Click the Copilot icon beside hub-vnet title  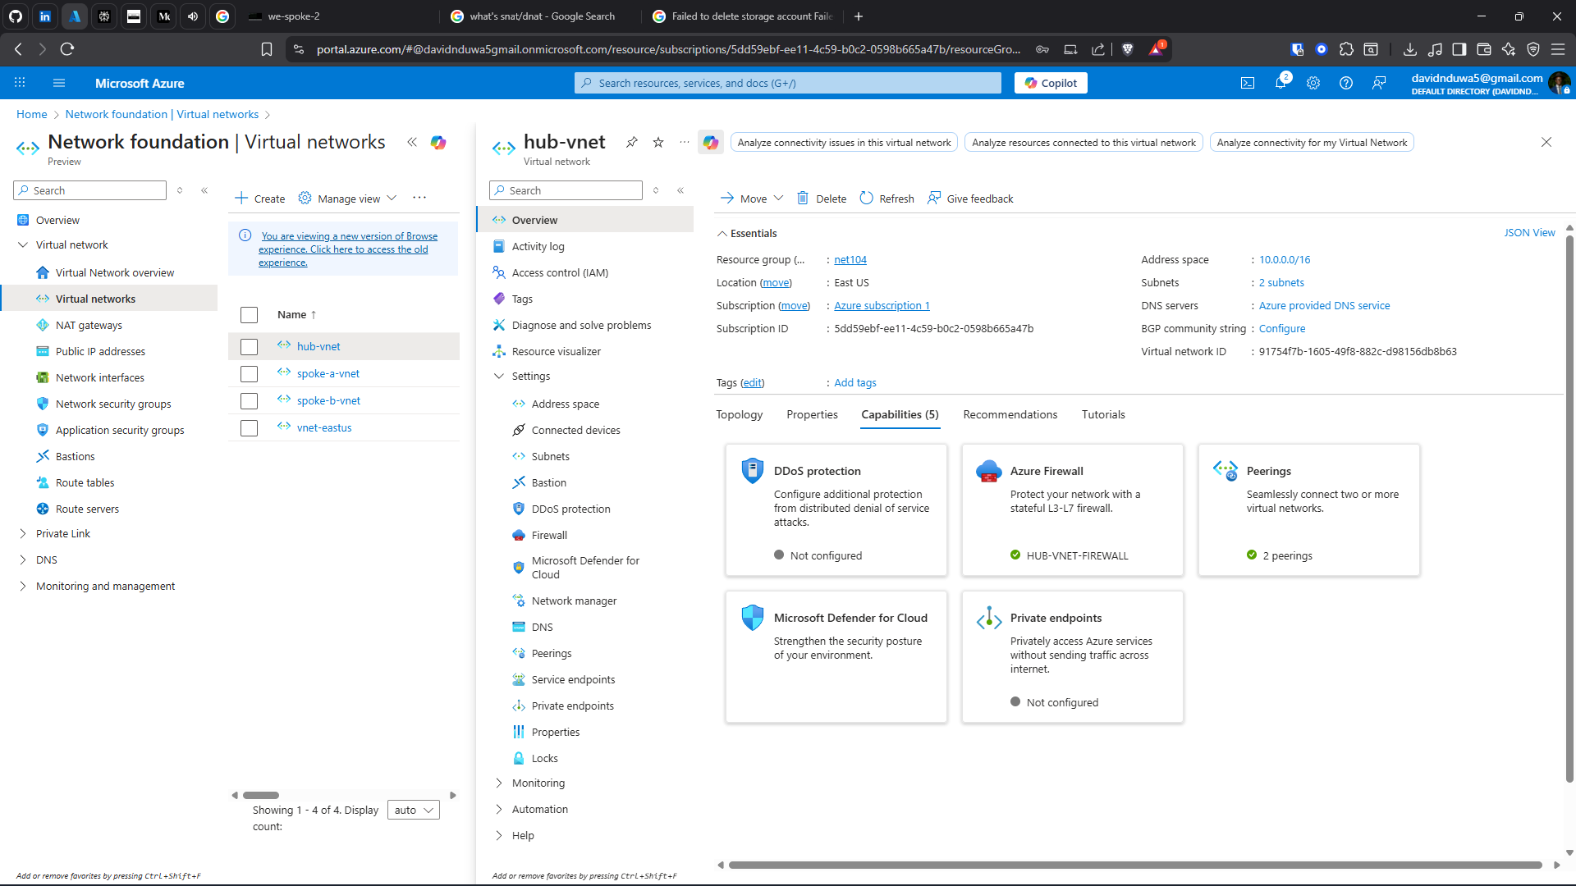(711, 142)
